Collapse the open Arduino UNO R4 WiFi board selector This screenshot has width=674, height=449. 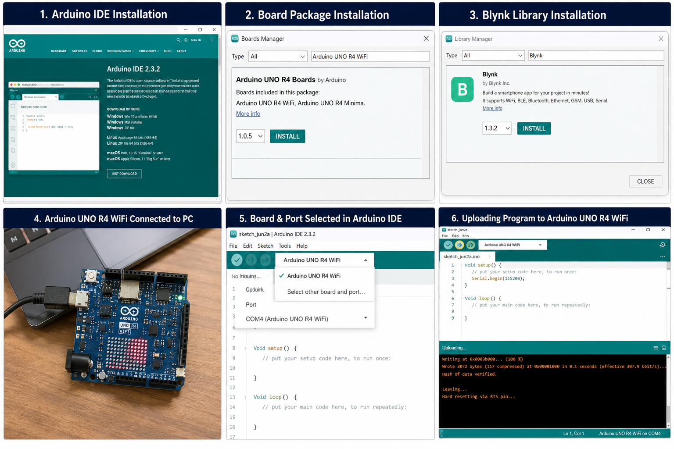[325, 260]
